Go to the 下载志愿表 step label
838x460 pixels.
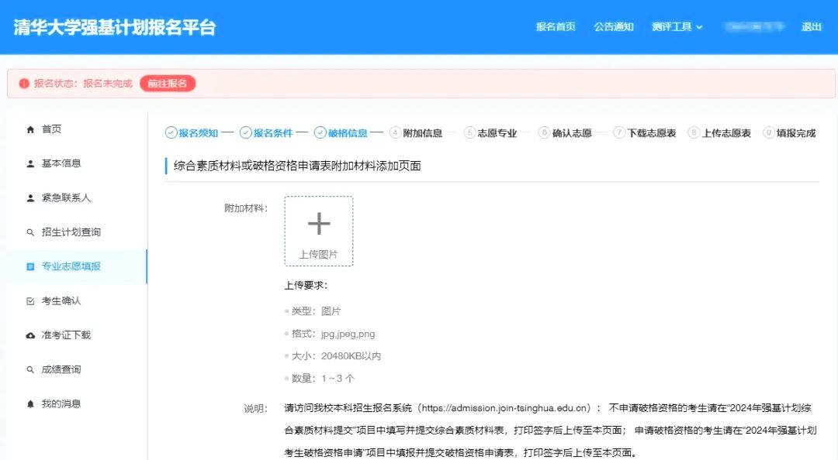coord(652,133)
